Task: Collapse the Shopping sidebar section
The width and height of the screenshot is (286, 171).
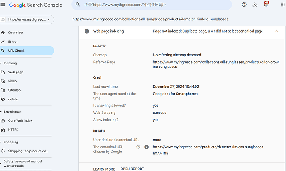Action: click(x=2, y=142)
